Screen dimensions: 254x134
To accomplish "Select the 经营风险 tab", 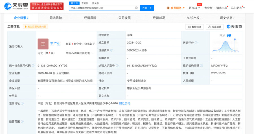I will pyautogui.click(x=90, y=18).
